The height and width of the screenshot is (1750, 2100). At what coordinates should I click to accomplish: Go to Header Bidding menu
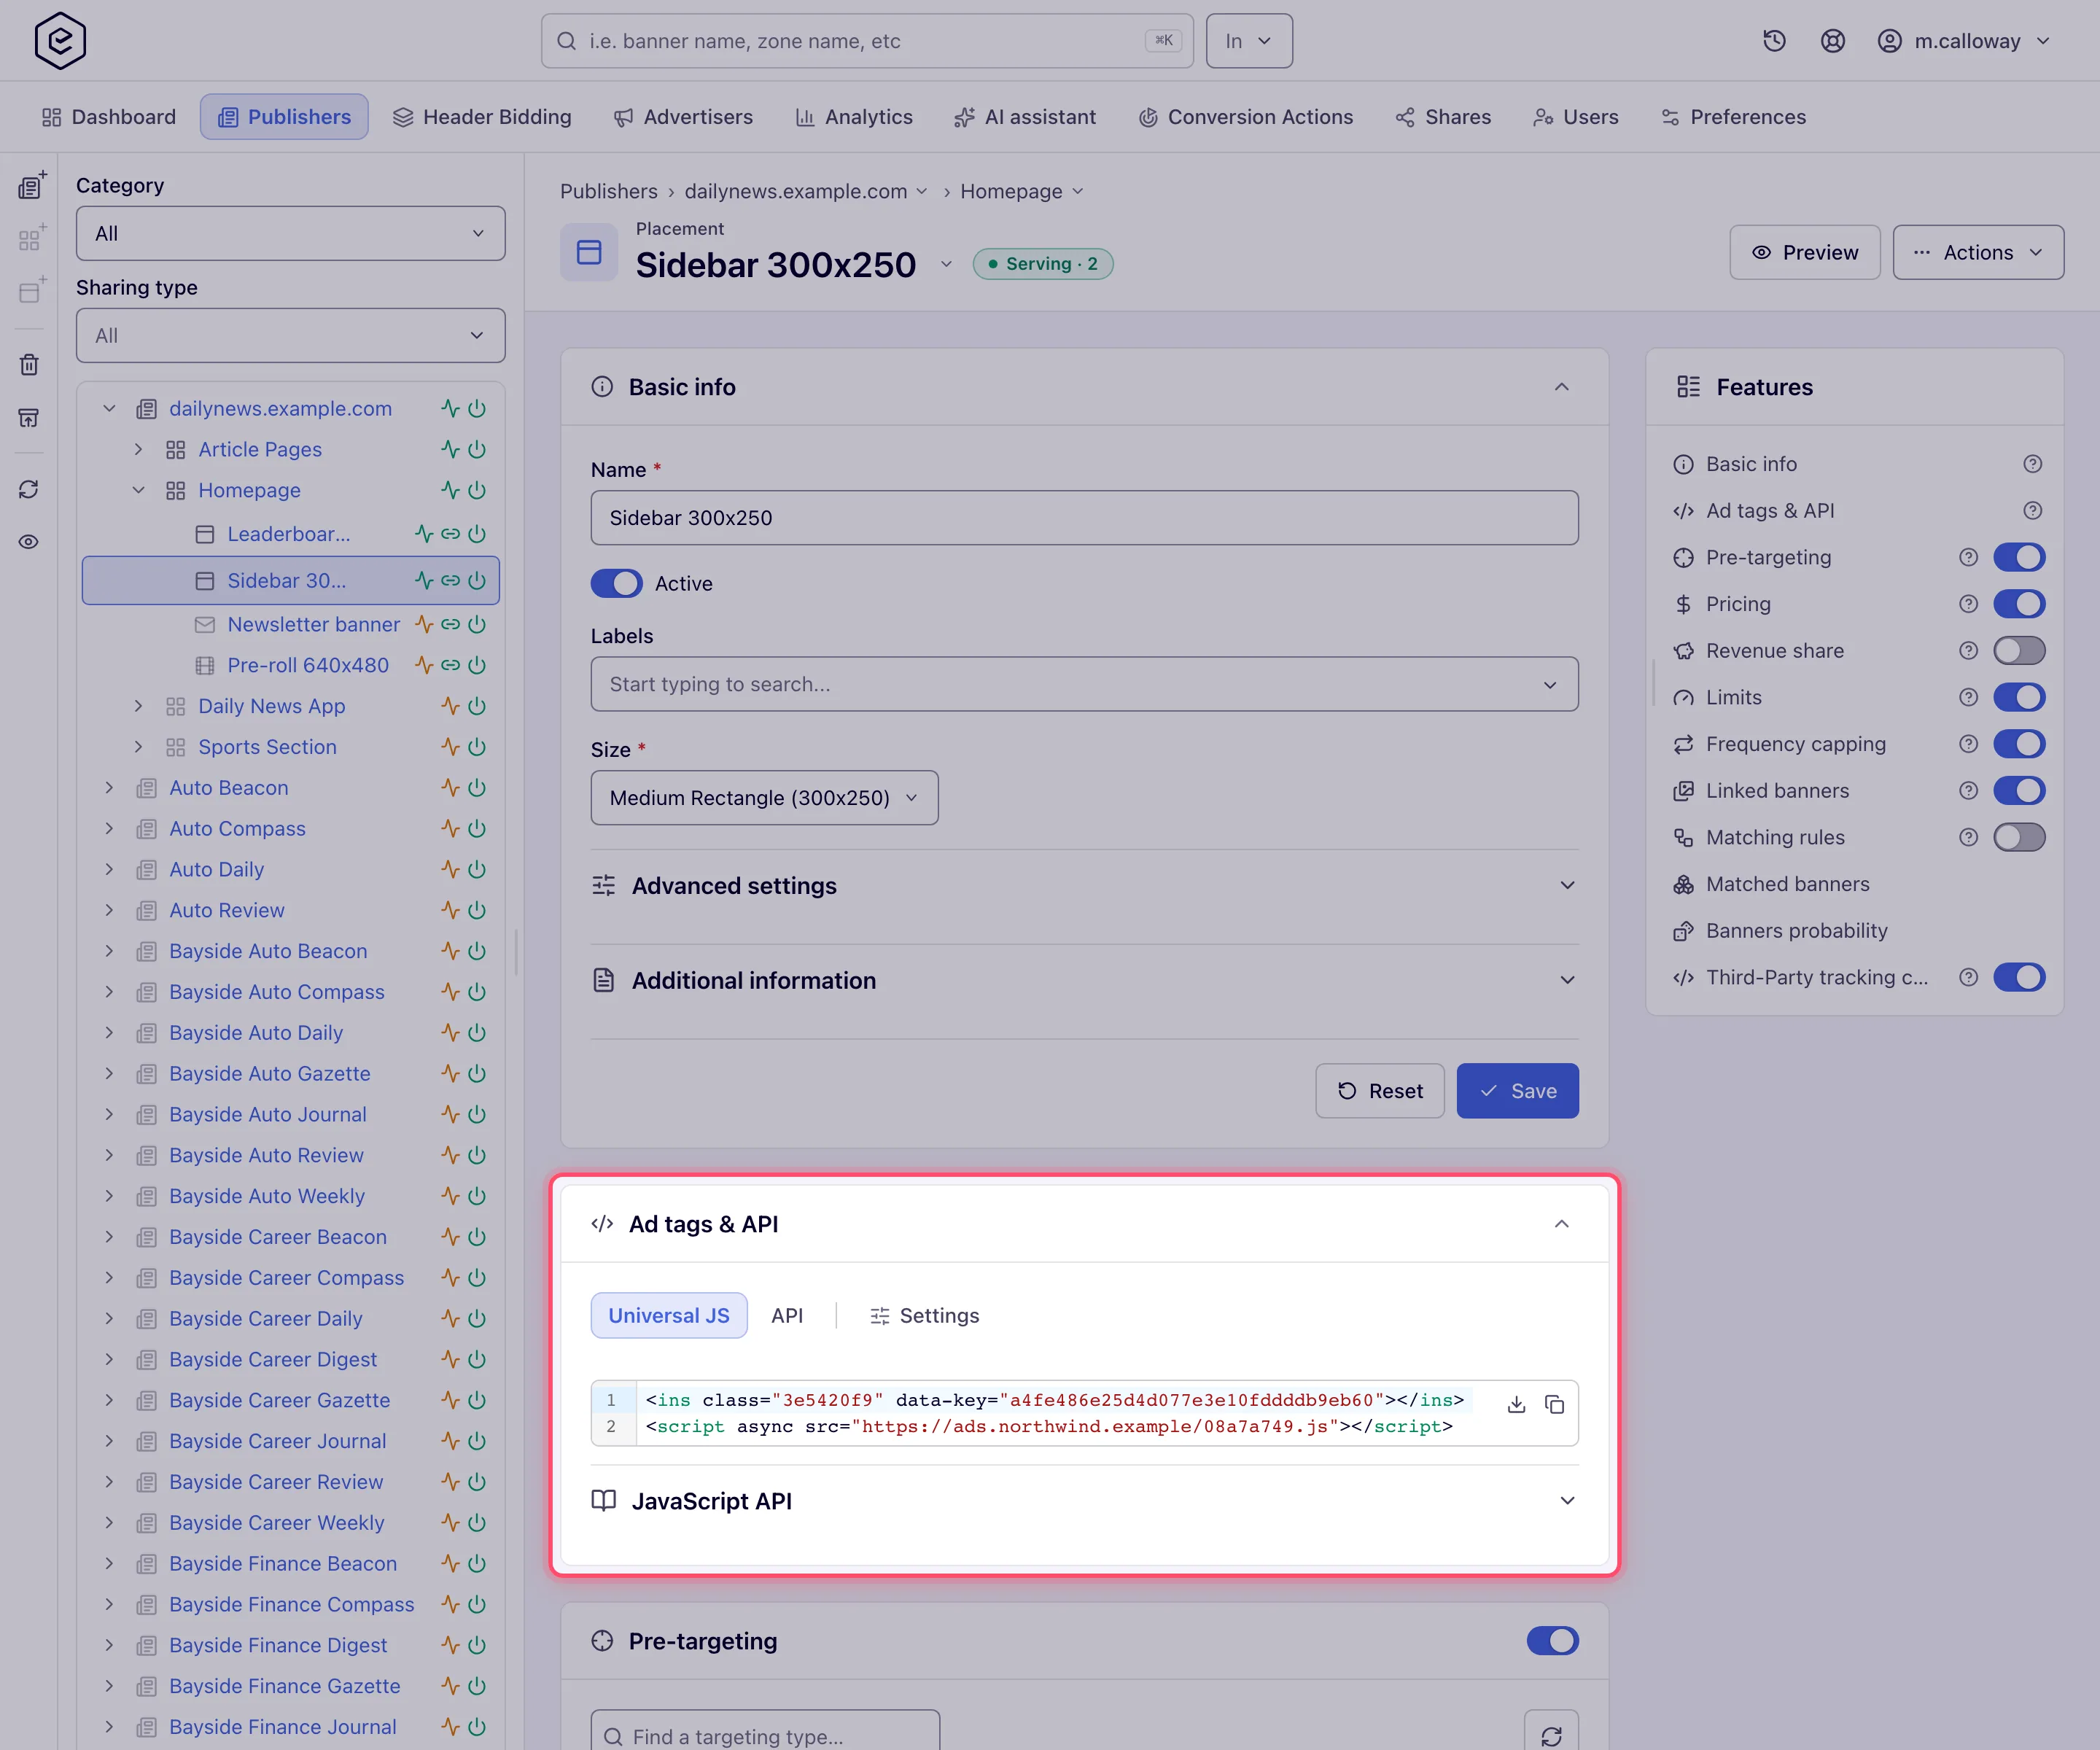click(482, 117)
